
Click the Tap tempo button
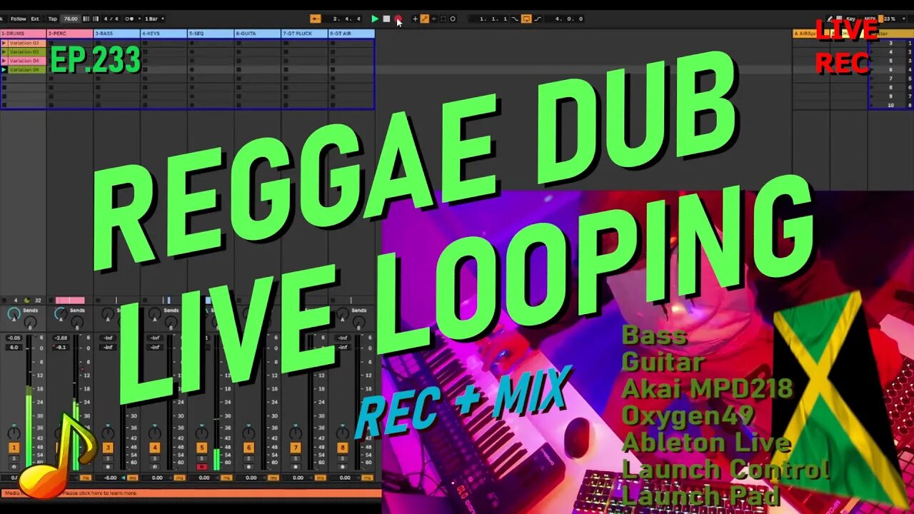pyautogui.click(x=52, y=19)
